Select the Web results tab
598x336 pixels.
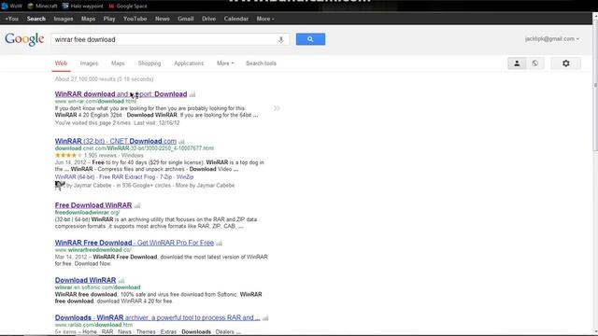61,63
